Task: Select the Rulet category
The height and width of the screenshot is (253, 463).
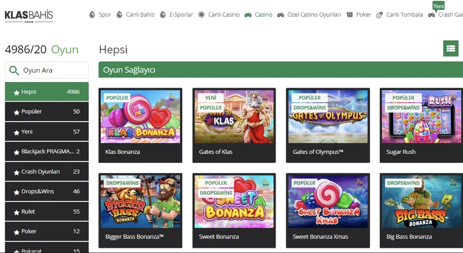Action: (x=47, y=212)
